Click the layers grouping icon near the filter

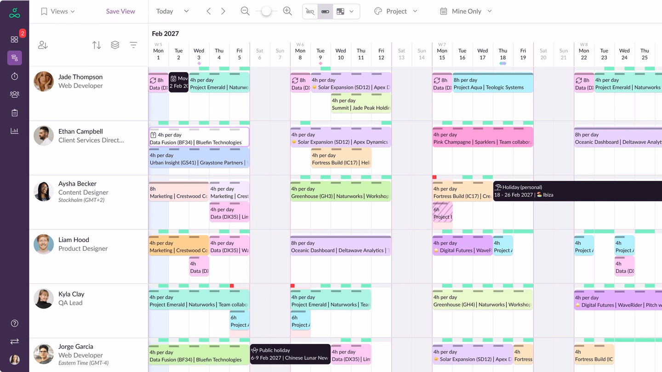coord(115,45)
